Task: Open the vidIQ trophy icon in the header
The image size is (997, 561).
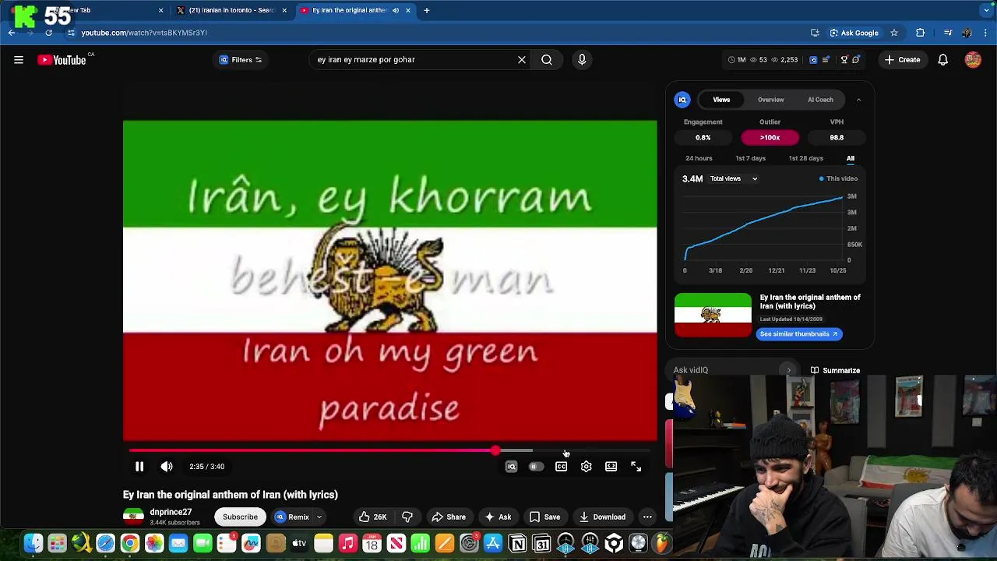Action: coord(844,59)
